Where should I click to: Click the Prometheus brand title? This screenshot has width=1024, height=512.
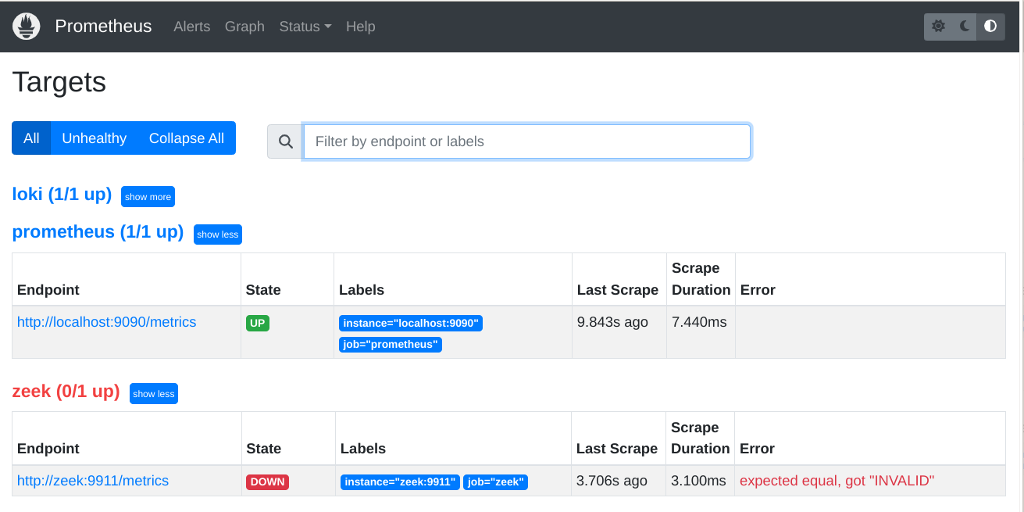pyautogui.click(x=103, y=27)
